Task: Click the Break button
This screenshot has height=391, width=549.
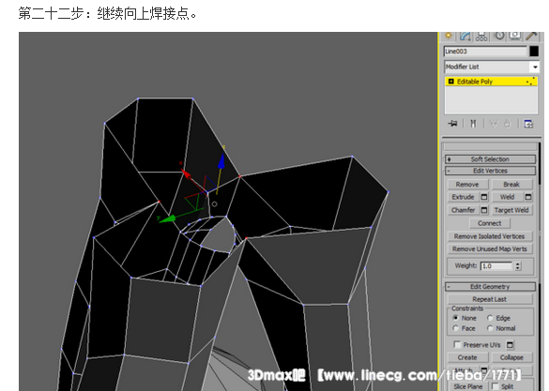Action: coord(511,185)
